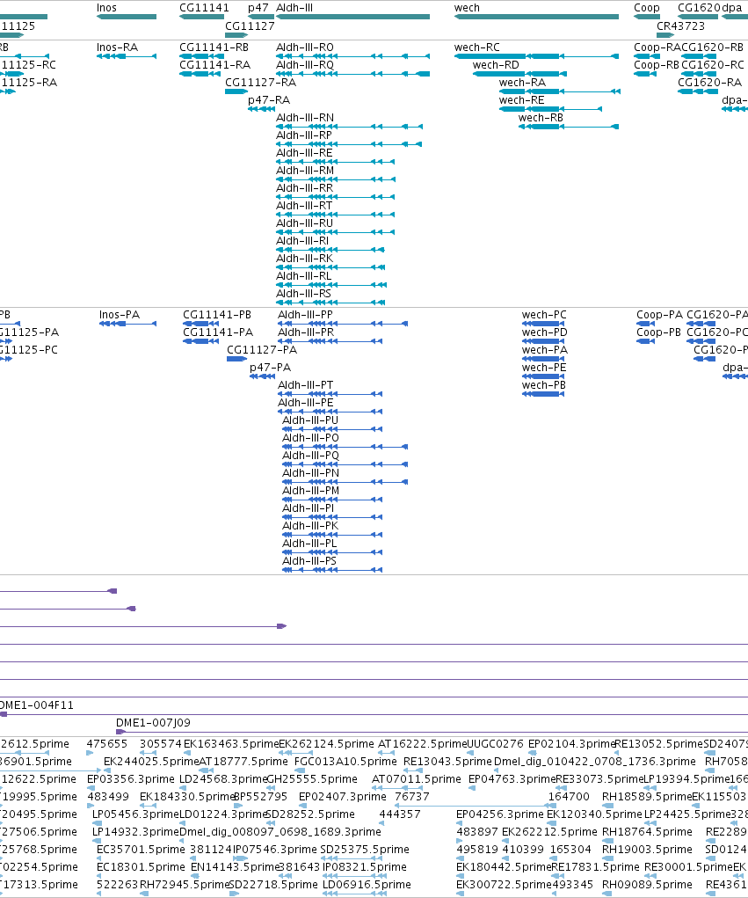Open polypeptide CG11127-PA

click(262, 350)
